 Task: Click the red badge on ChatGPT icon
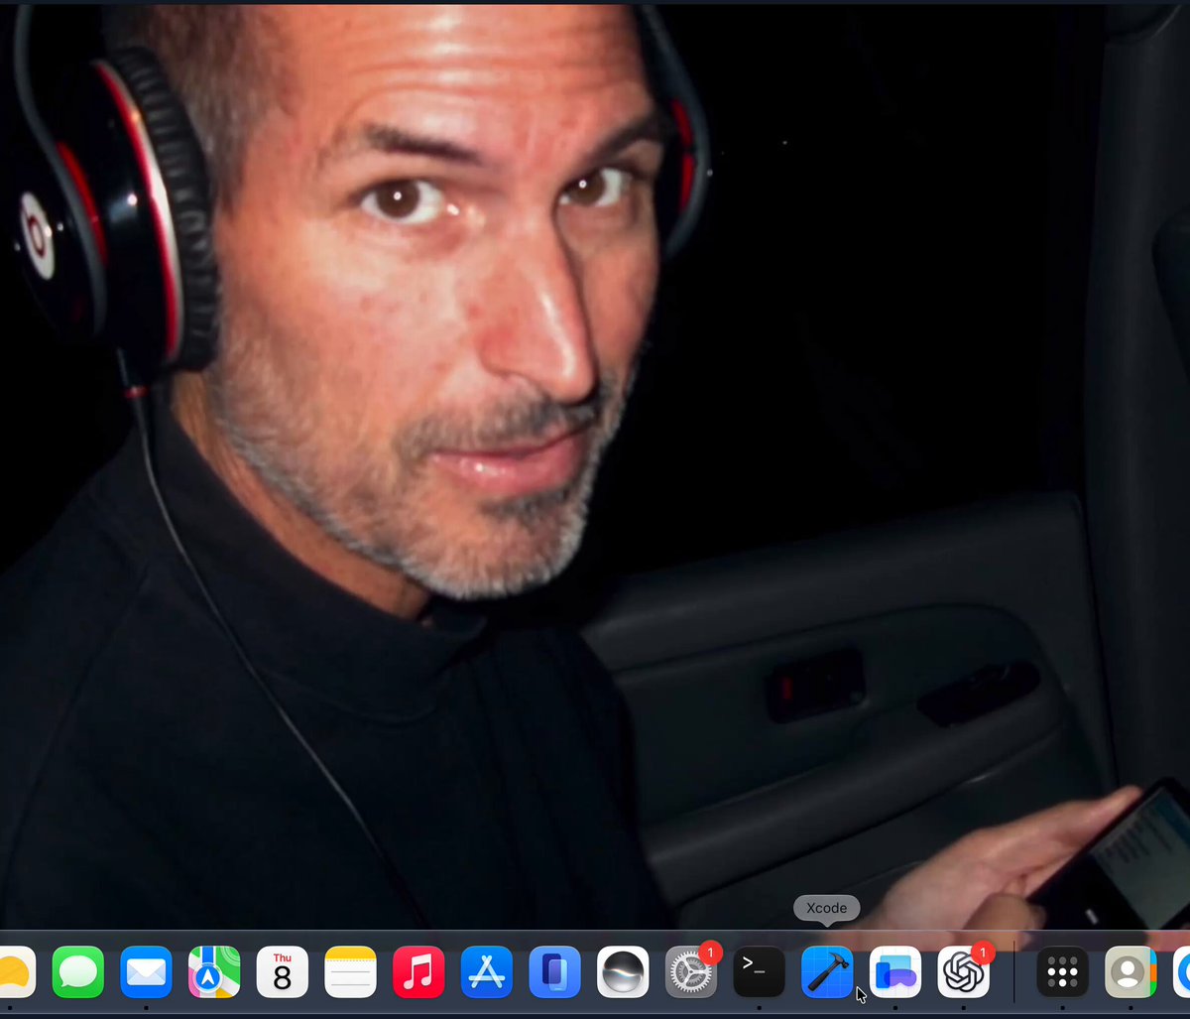click(x=982, y=953)
